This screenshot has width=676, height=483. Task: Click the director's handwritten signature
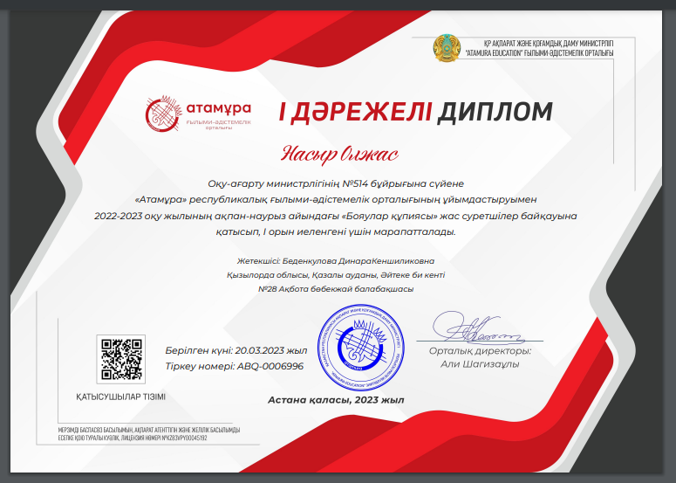point(474,329)
